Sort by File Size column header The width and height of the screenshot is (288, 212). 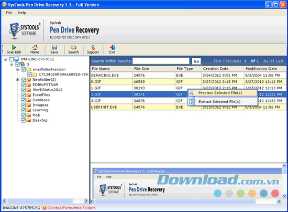(154, 69)
